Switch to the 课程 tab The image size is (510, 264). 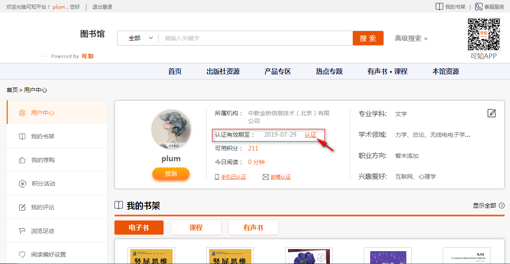(196, 228)
